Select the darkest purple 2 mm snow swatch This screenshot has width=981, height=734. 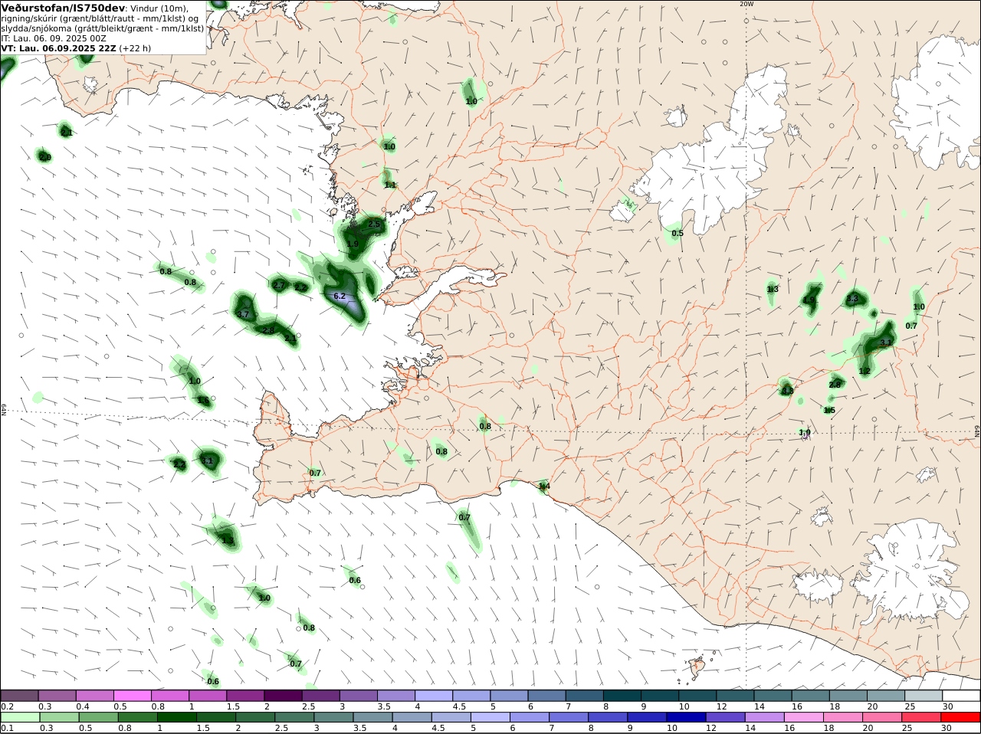pyautogui.click(x=283, y=696)
